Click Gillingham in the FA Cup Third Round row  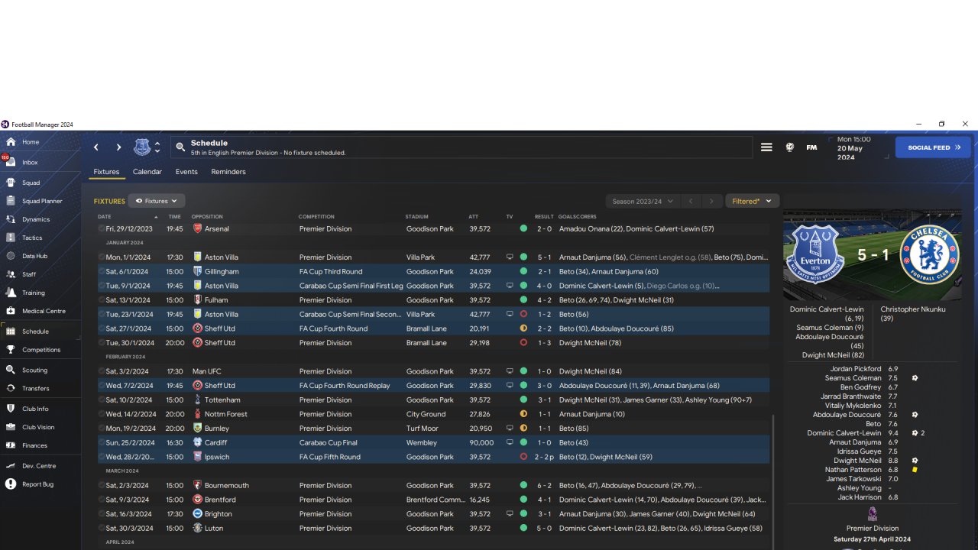(x=222, y=272)
